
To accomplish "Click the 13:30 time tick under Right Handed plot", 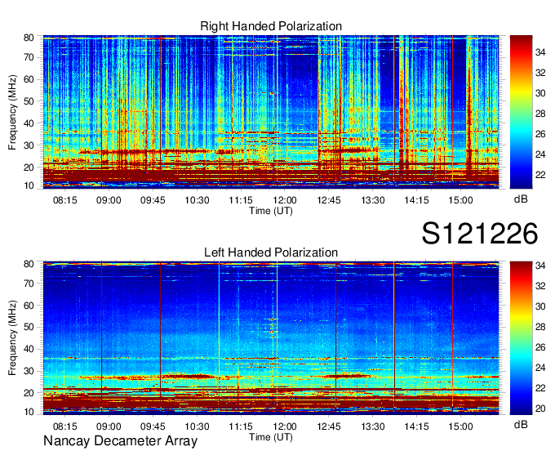I will (373, 200).
